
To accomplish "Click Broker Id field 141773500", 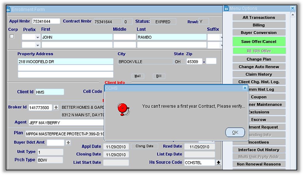I will [x=40, y=108].
